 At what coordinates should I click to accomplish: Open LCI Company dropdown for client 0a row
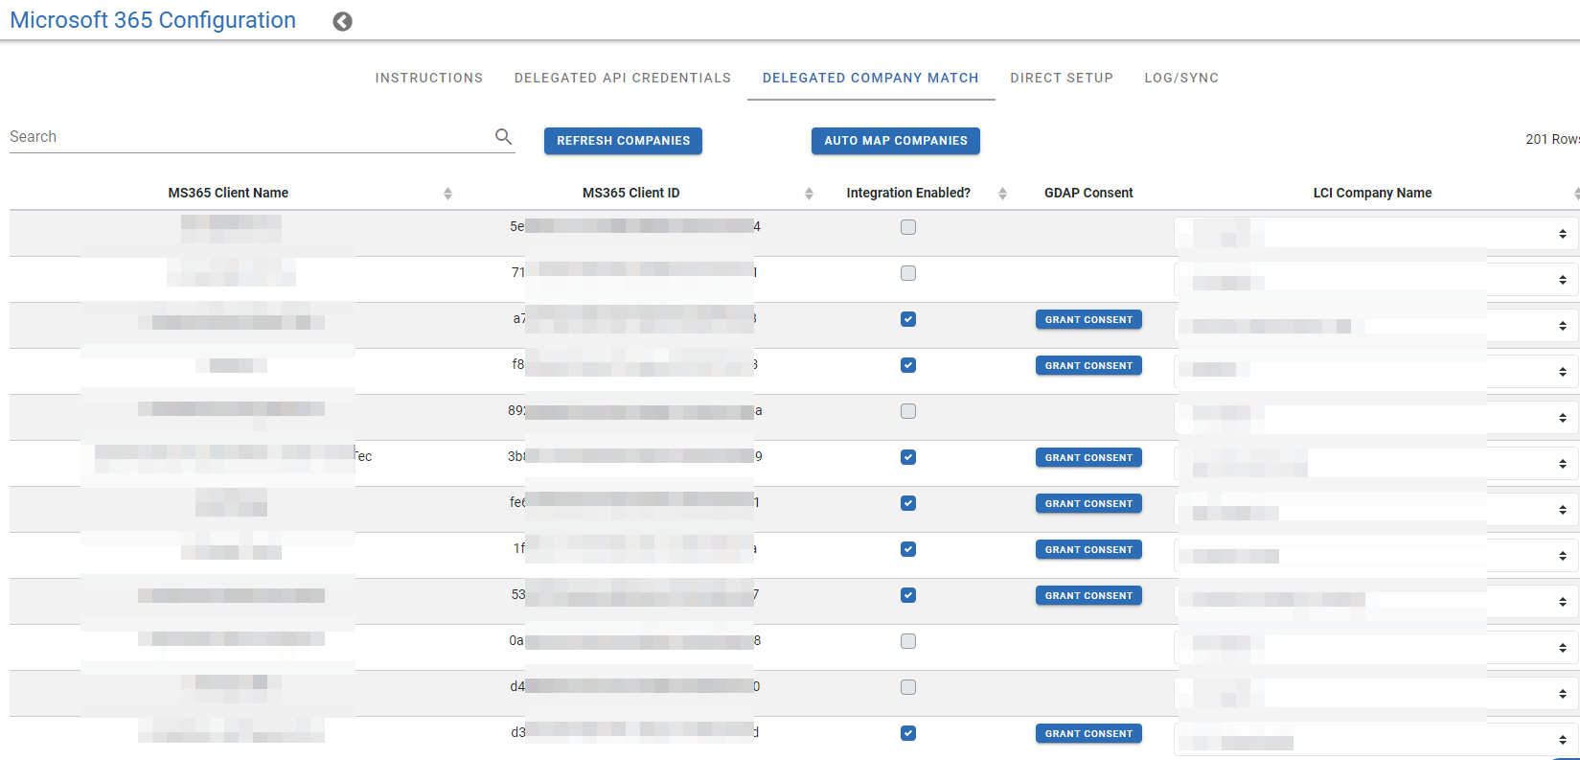click(1376, 648)
